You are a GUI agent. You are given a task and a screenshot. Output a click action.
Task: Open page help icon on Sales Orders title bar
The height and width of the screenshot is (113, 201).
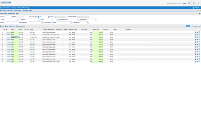(200, 14)
